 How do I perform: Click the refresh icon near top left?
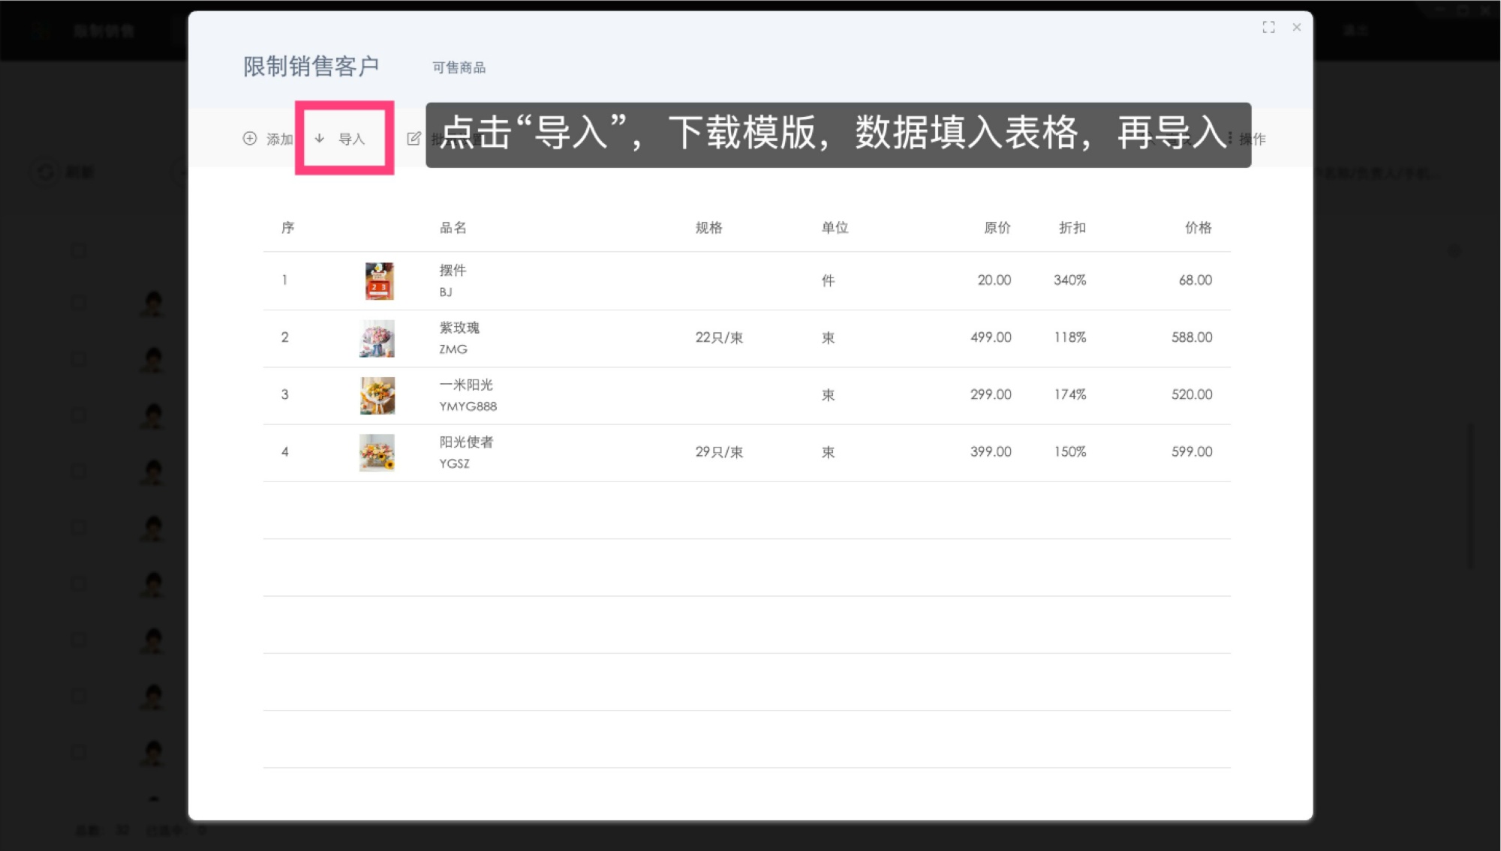point(45,171)
